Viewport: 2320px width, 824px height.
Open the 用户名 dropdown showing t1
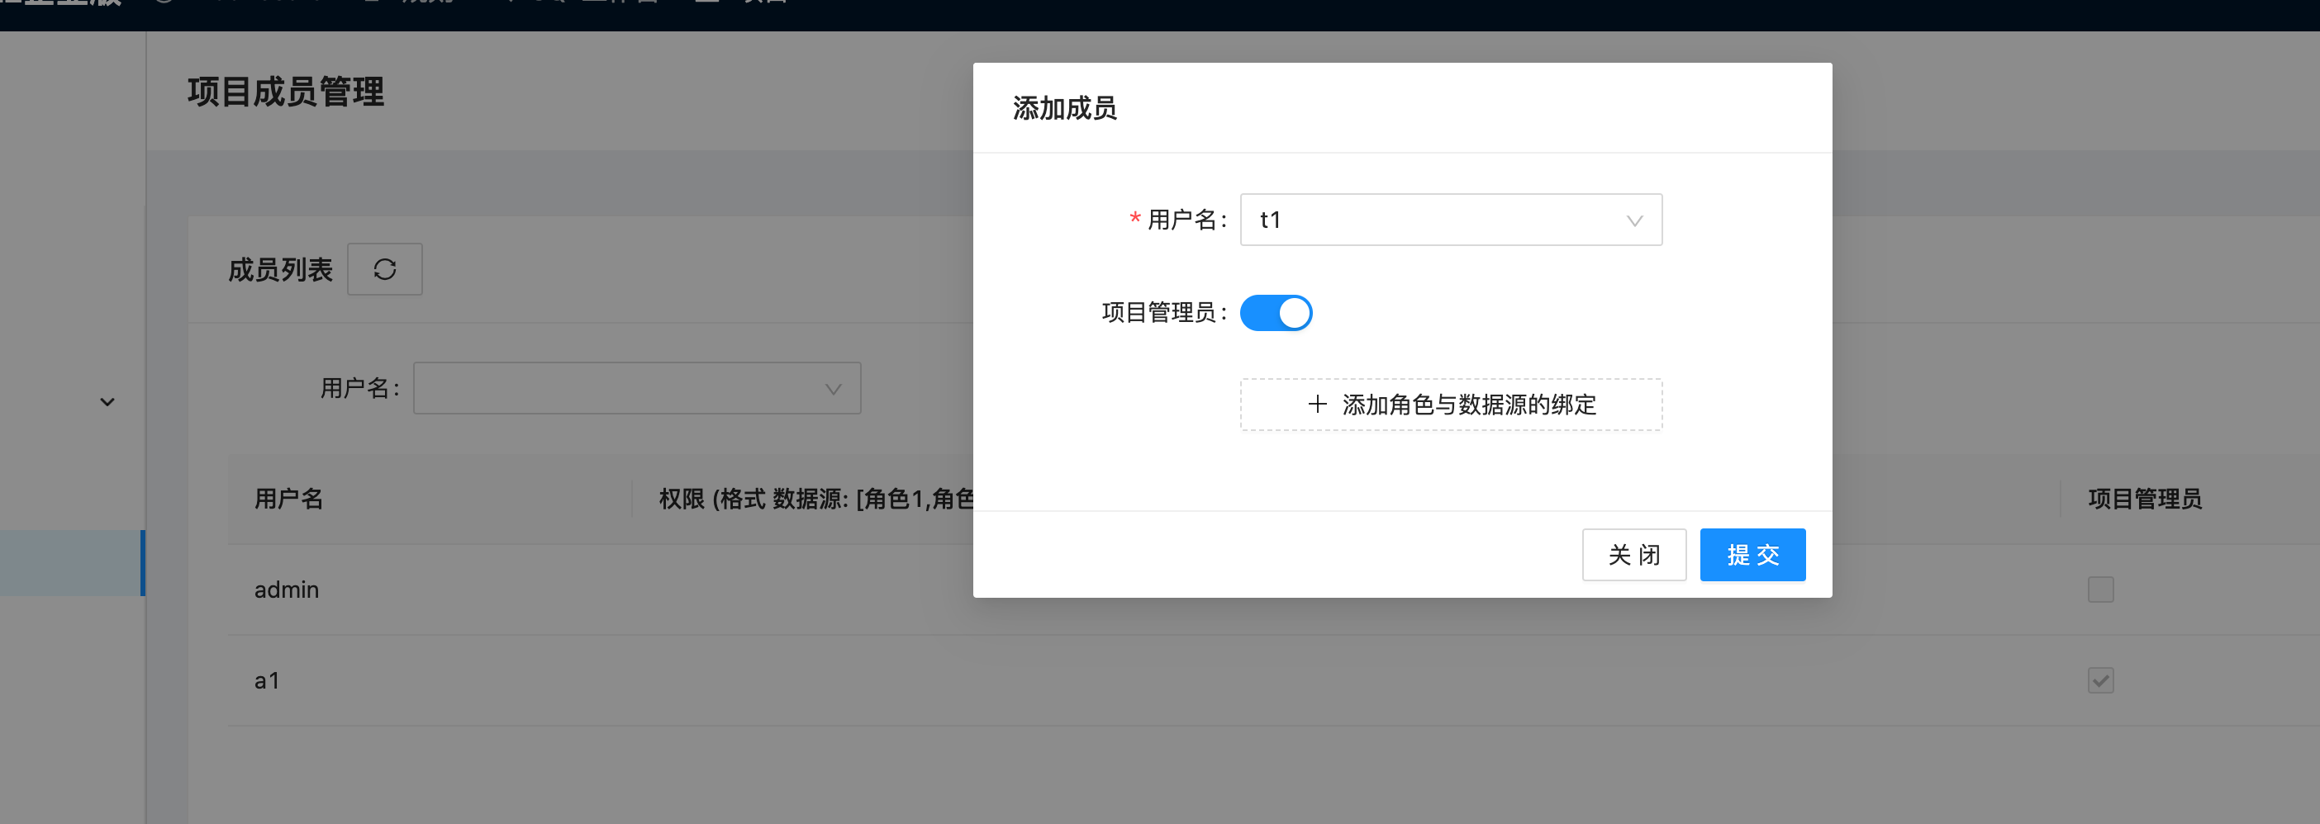(x=1451, y=220)
